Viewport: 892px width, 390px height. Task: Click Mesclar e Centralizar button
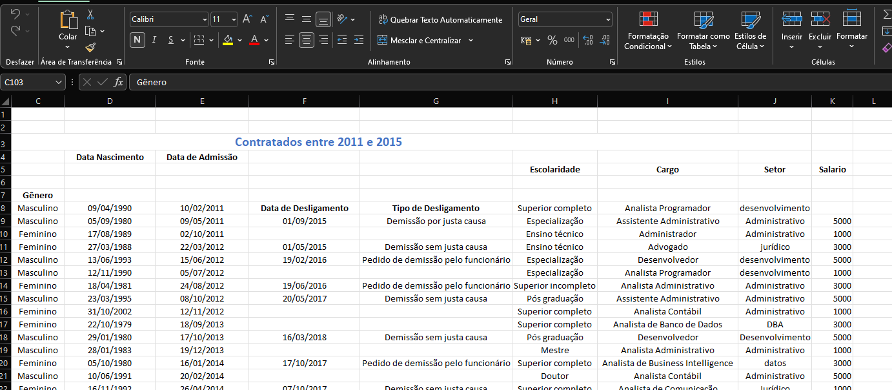tap(420, 40)
